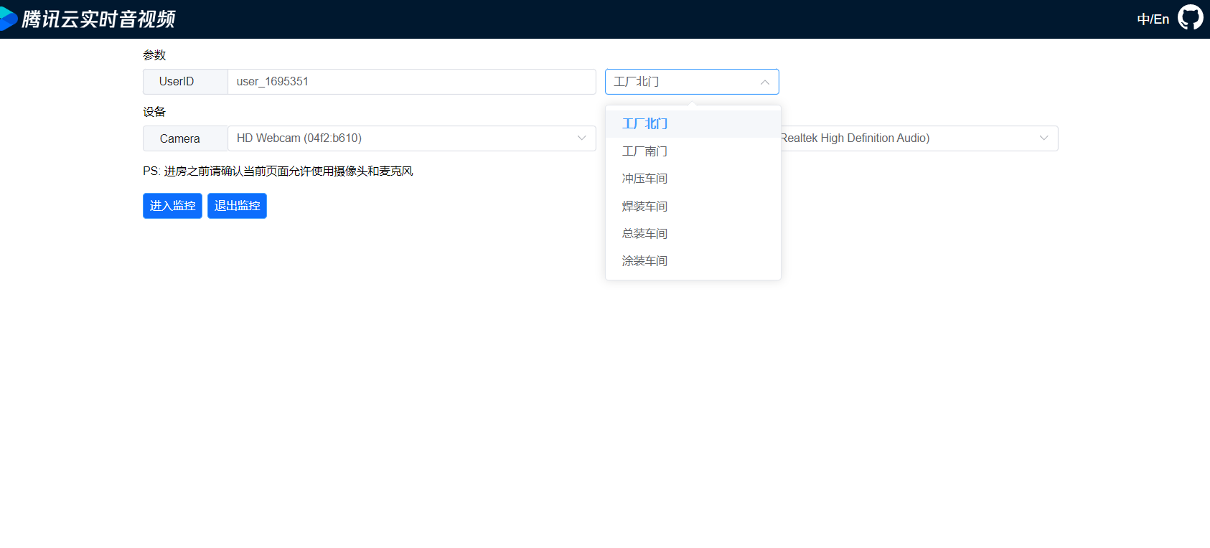This screenshot has height=548, width=1210.
Task: Focus the UserID input field
Action: 411,82
